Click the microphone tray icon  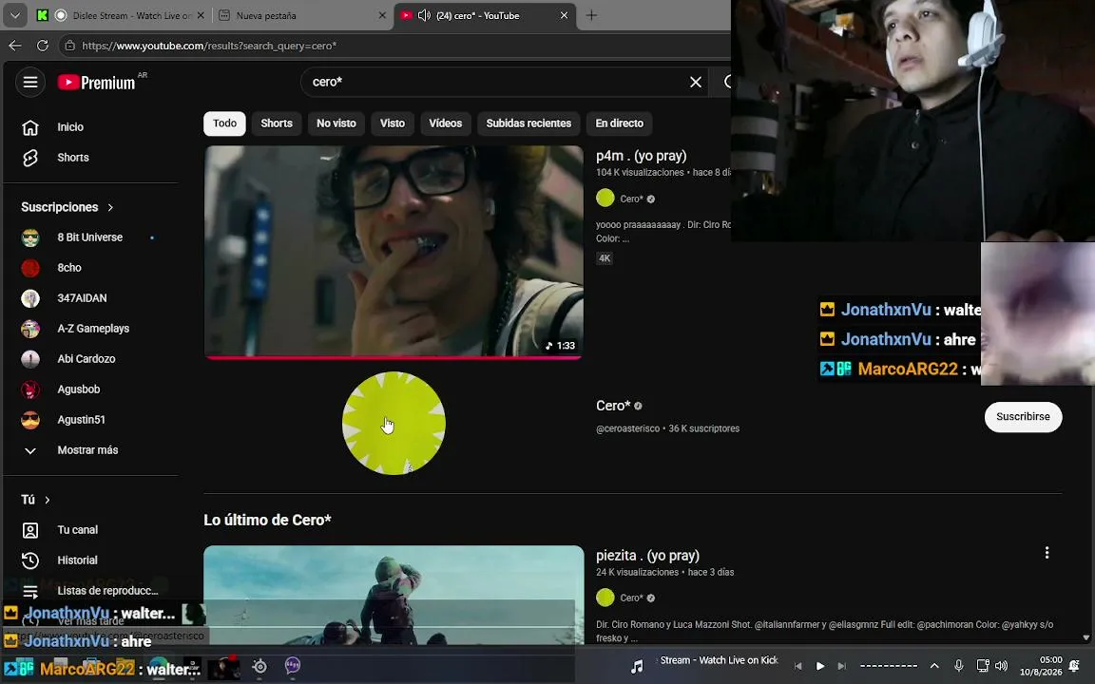(x=958, y=666)
